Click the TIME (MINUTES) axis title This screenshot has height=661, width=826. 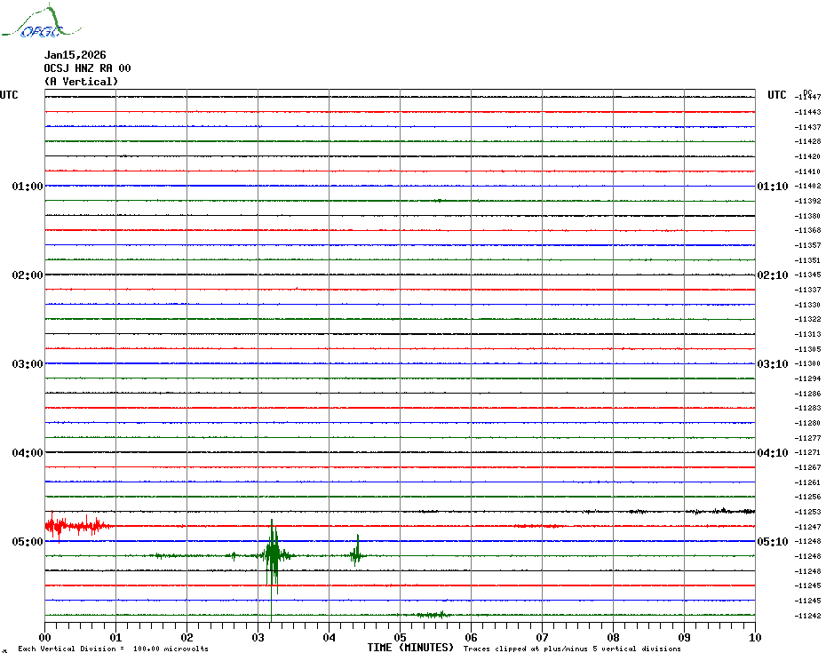coord(410,648)
